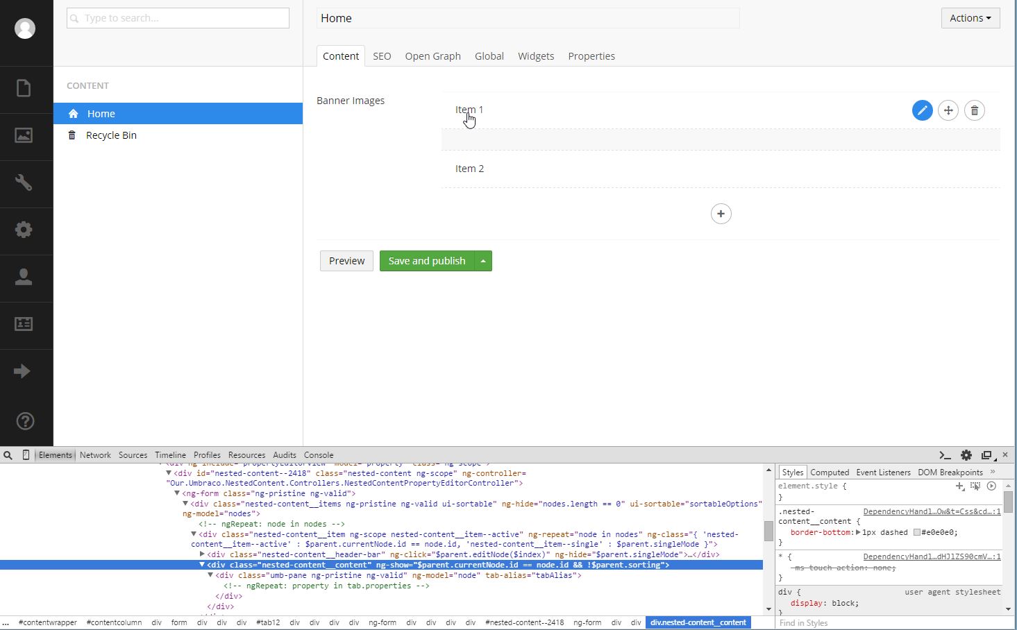Click the #tab12 breadcrumb
Screen dimensions: 1017x630
tap(268, 622)
